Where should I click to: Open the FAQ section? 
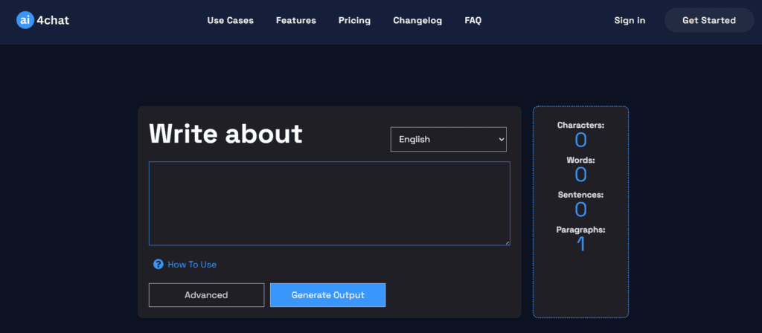(473, 20)
